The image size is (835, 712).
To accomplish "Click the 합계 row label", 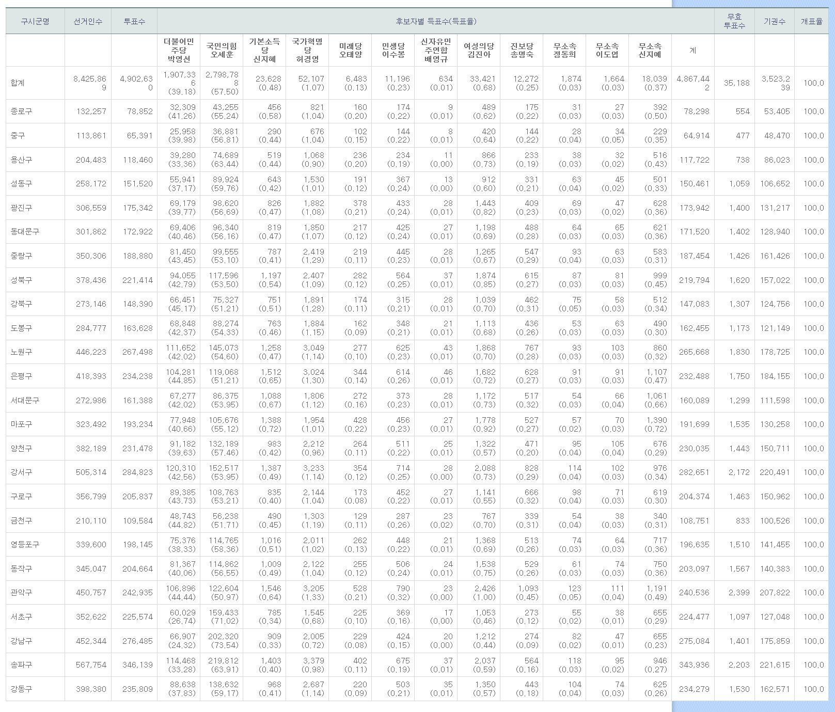I will [18, 83].
